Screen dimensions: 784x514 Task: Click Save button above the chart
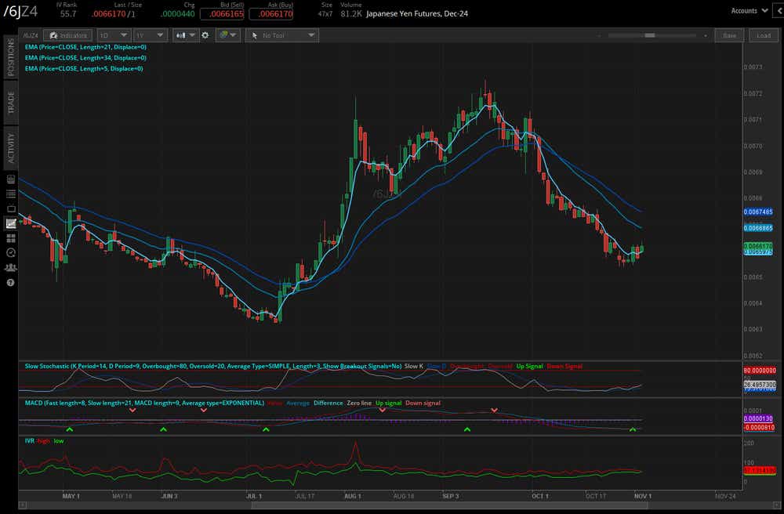tap(729, 35)
